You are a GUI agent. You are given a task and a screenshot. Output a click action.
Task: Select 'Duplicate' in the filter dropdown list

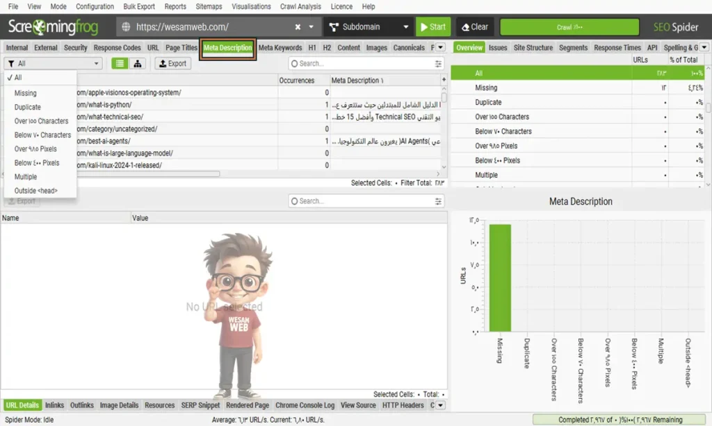[x=28, y=107]
